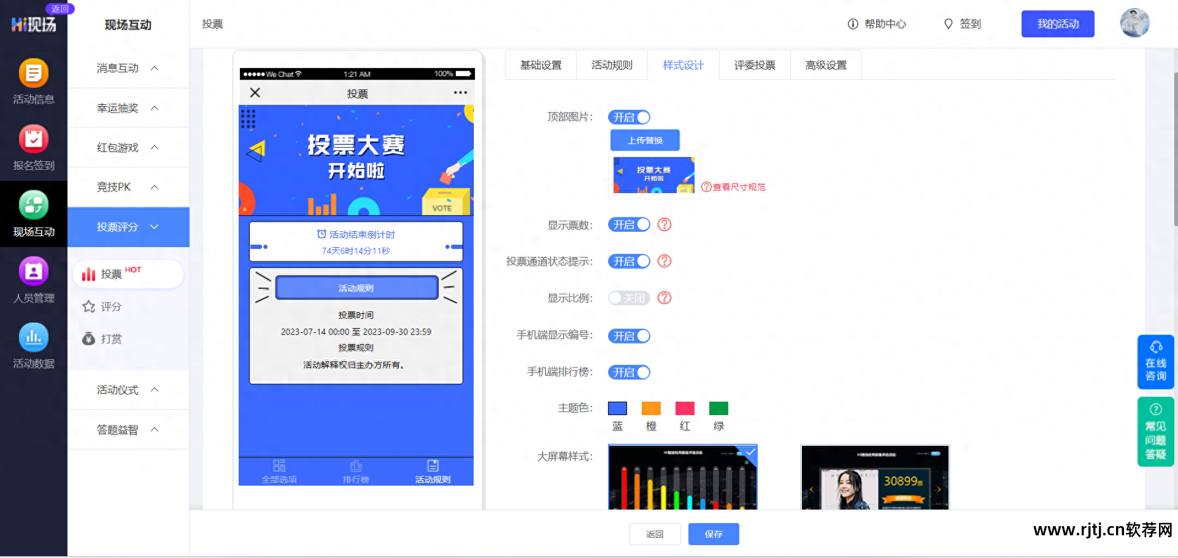
Task: Turn off 手机端排行榜
Action: coord(629,372)
